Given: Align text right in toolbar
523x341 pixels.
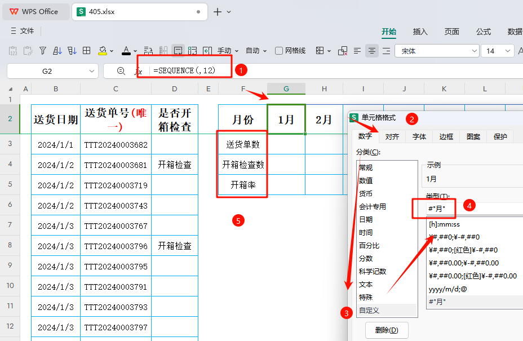Looking at the screenshot, I should click(386, 51).
